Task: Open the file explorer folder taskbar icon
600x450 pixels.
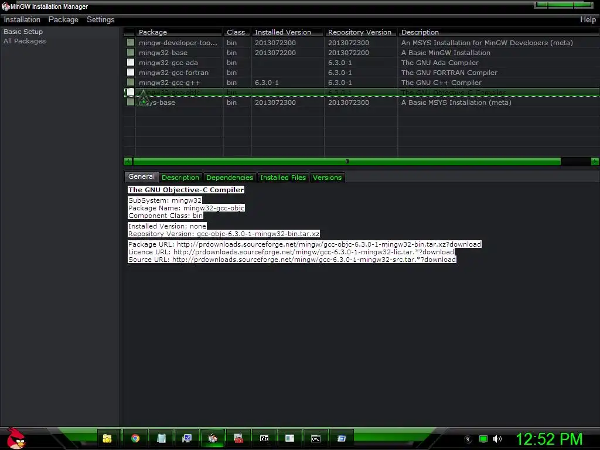Action: pyautogui.click(x=107, y=438)
